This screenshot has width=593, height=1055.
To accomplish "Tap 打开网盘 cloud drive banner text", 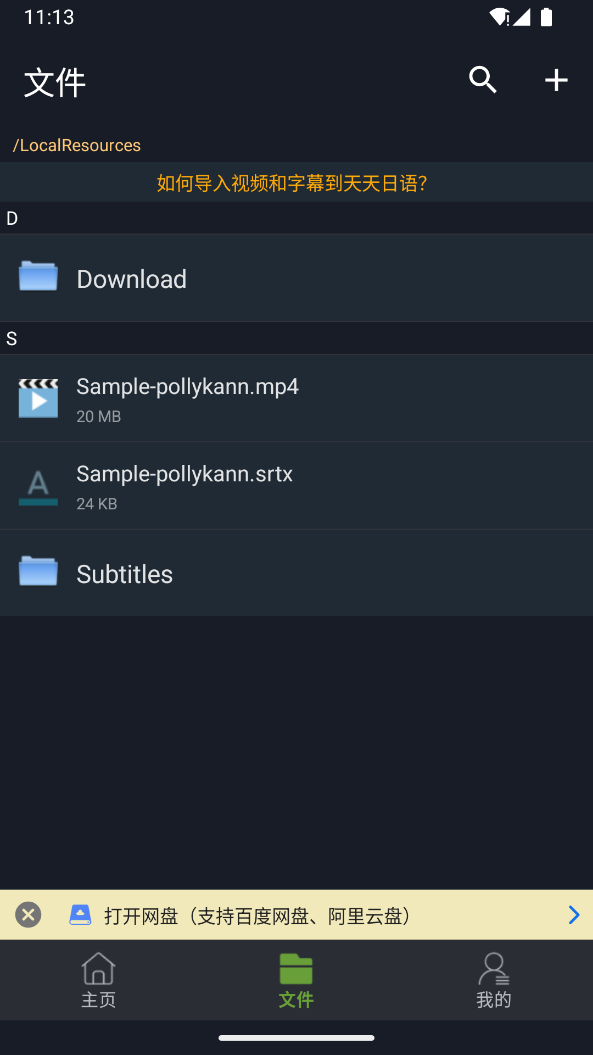I will coord(258,916).
